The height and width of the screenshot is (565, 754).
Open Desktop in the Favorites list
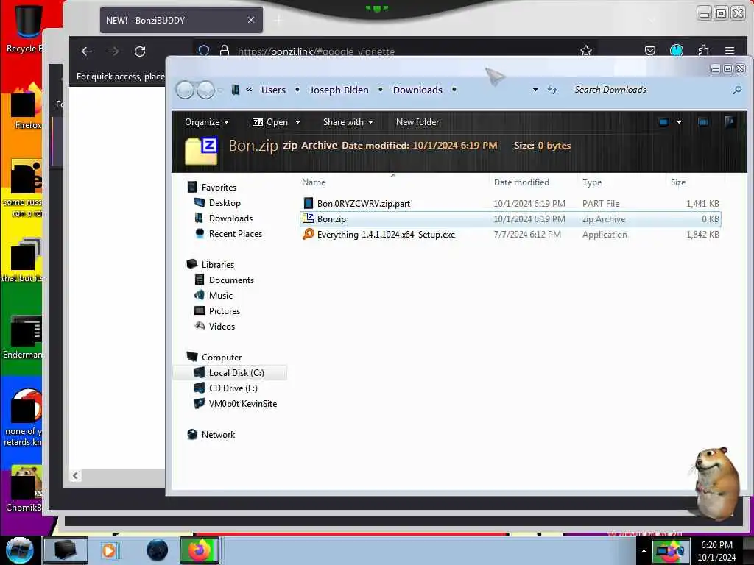[x=225, y=203]
